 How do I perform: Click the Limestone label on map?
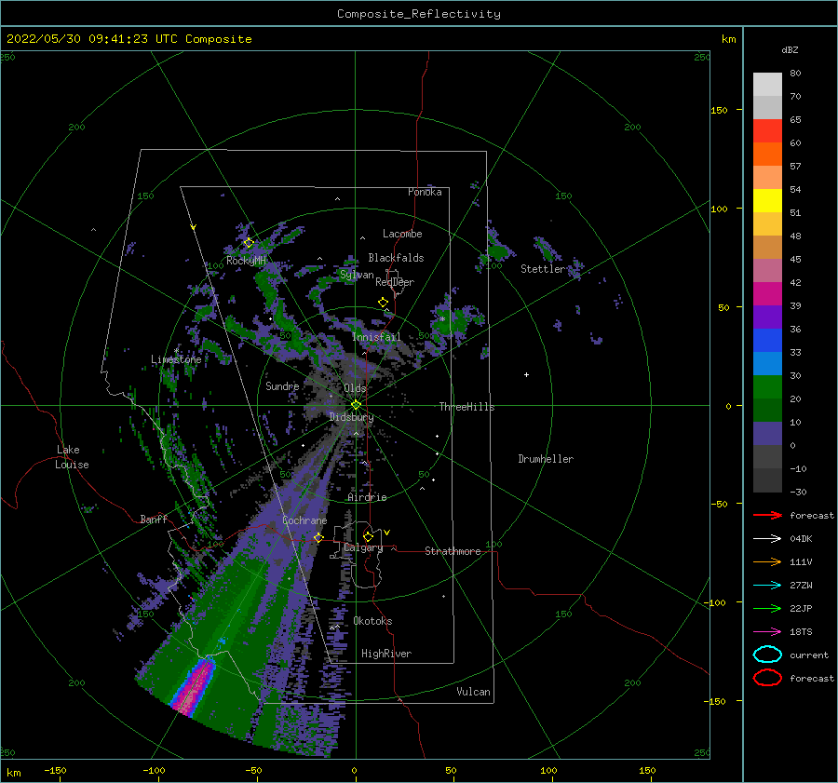(176, 359)
